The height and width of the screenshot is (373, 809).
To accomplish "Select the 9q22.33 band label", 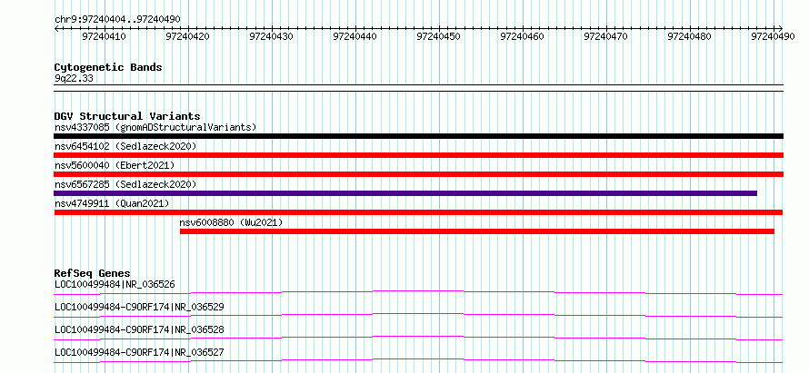I will pyautogui.click(x=74, y=78).
